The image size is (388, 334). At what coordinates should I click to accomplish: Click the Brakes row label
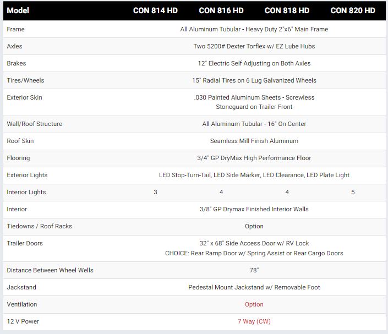click(x=17, y=63)
